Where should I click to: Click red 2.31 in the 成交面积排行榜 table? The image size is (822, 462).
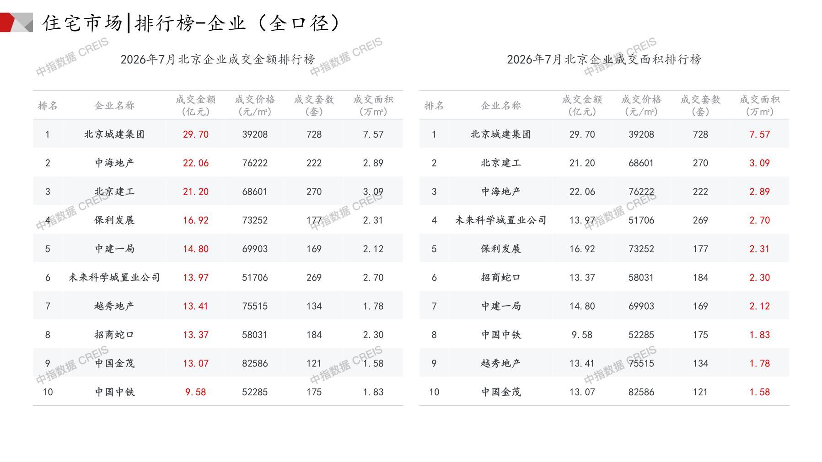tap(760, 249)
